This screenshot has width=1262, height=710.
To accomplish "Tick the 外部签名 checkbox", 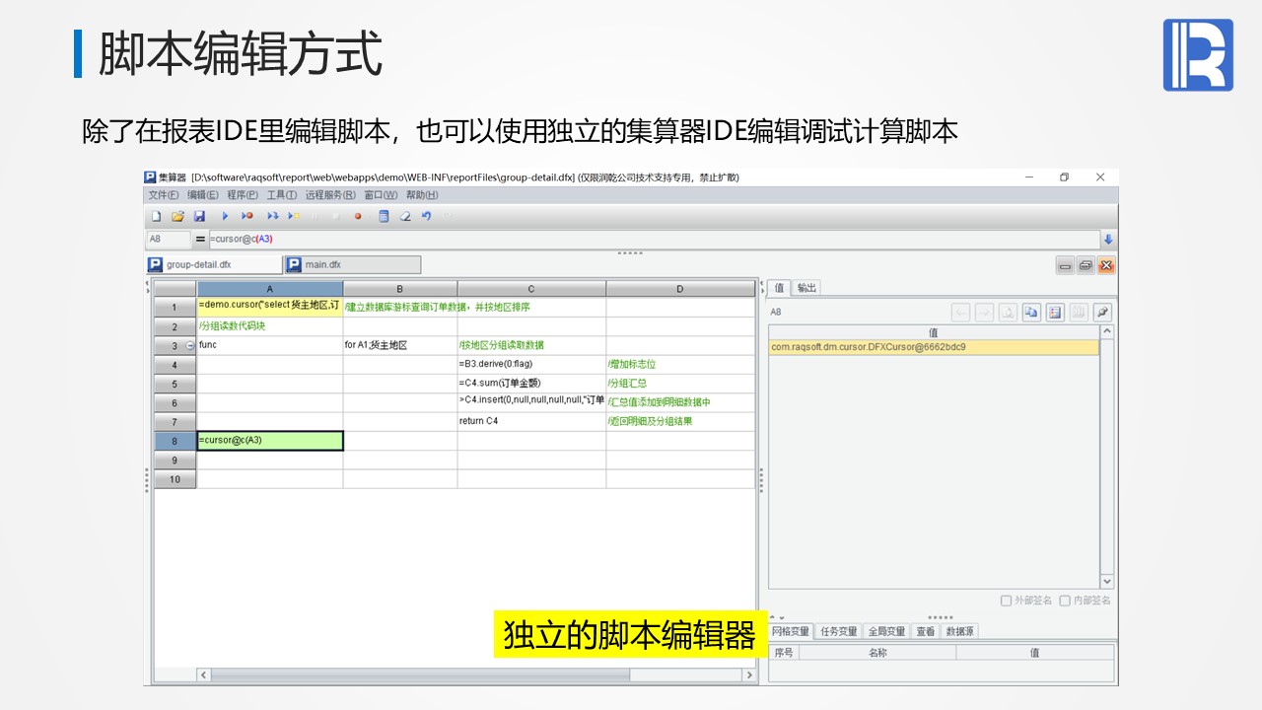I will pyautogui.click(x=1006, y=601).
